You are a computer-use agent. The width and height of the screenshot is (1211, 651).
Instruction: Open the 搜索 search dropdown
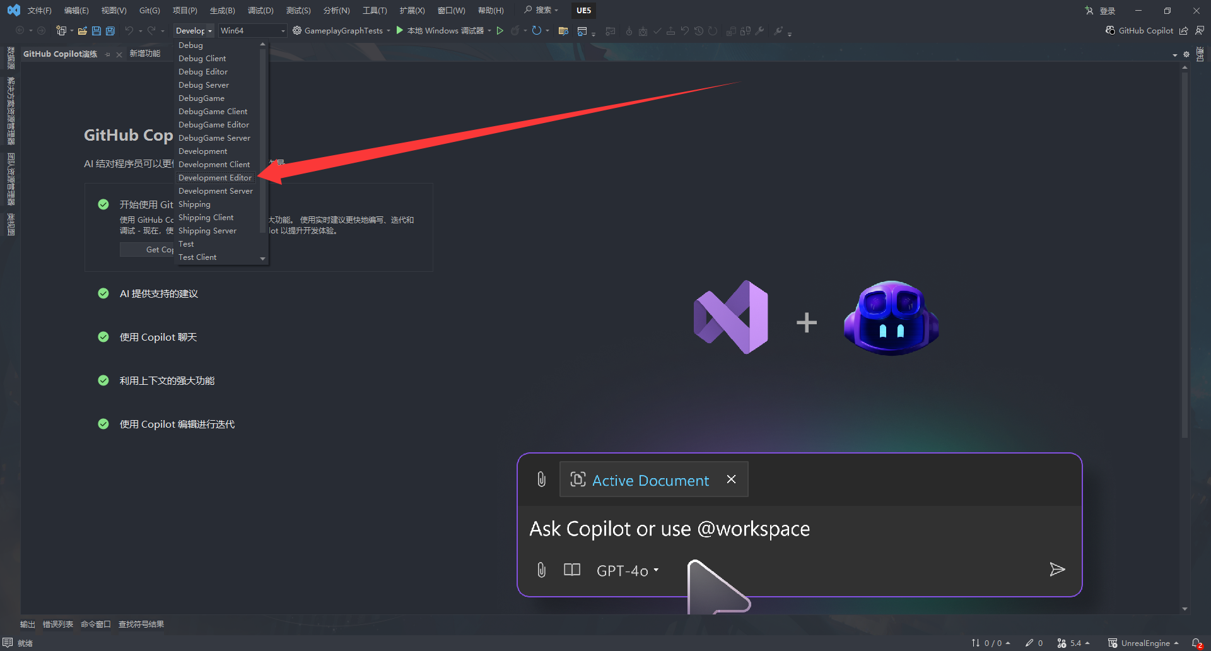(541, 10)
